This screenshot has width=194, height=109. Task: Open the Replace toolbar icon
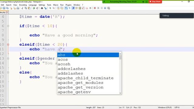click(45, 8)
